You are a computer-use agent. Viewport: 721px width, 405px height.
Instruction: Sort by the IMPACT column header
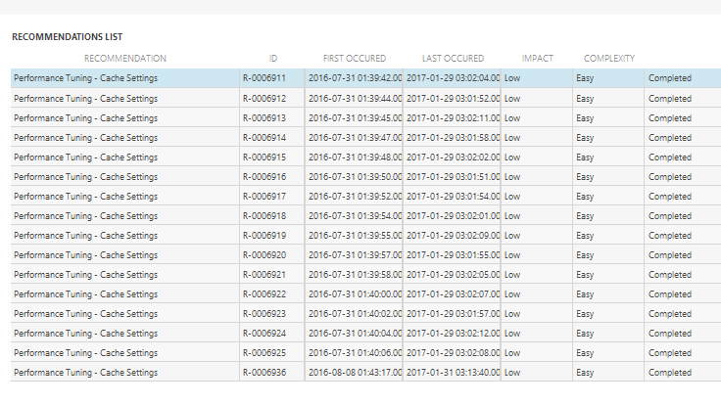pos(537,59)
